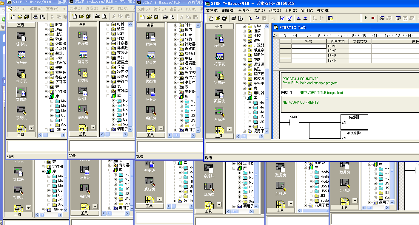Viewport: 419px width, 225px height.
Task: Click first empty 符号 cell in variable table
Action: [309, 46]
